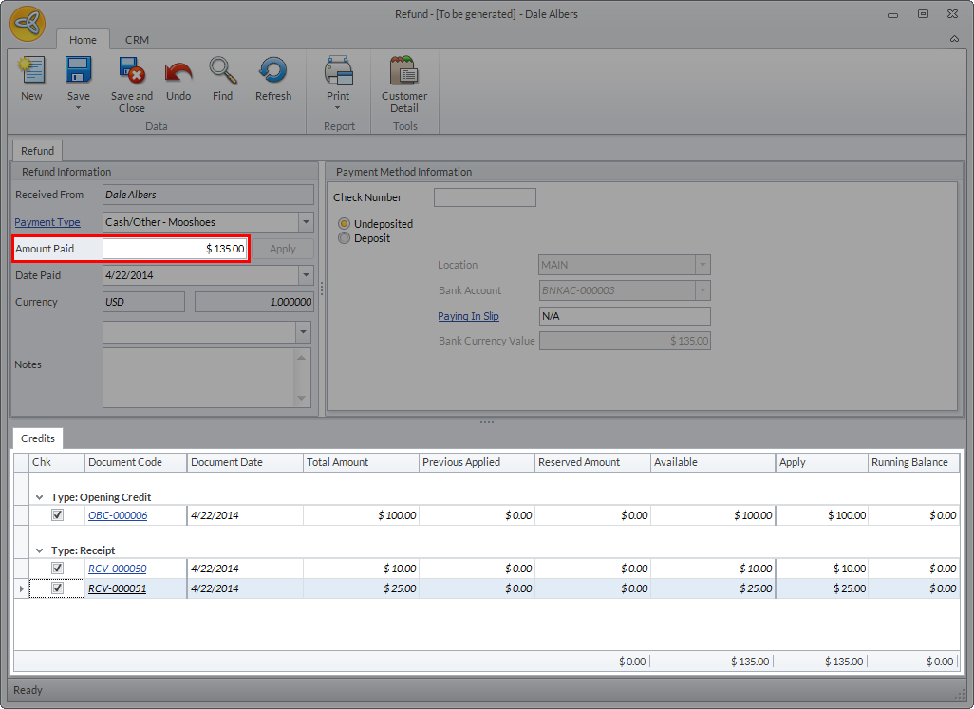The width and height of the screenshot is (974, 709).
Task: Select the Credits tab
Action: point(38,438)
